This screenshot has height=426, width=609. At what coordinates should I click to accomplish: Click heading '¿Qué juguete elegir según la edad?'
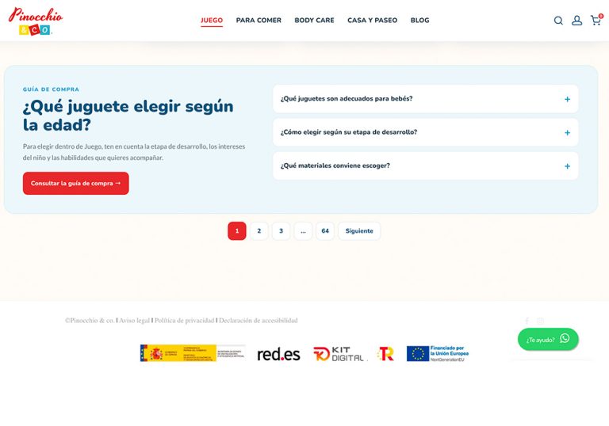pos(128,116)
